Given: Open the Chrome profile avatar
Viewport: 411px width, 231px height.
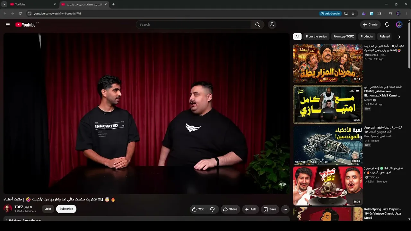Looking at the screenshot, I should (x=398, y=13).
